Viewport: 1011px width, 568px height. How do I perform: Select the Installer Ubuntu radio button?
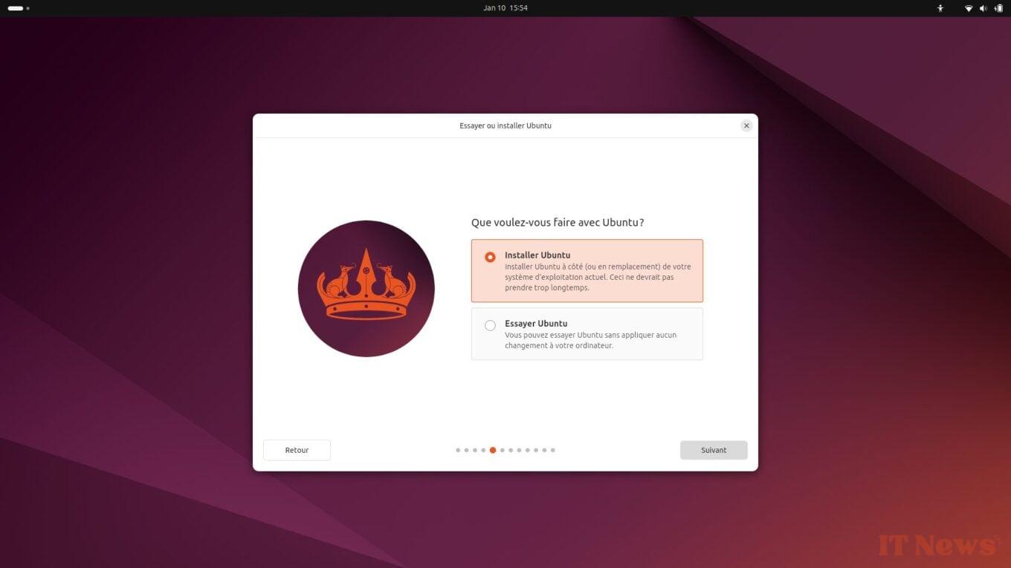tap(490, 256)
